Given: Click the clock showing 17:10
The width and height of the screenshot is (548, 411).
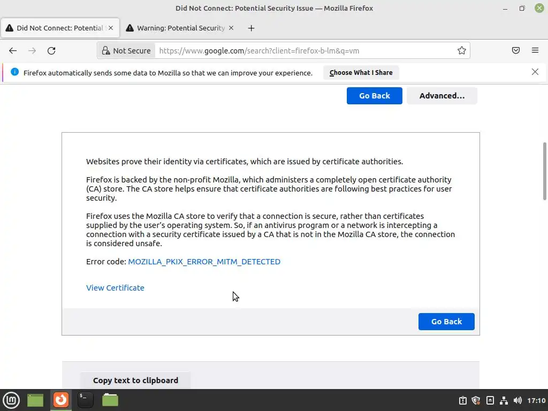Looking at the screenshot, I should click(536, 400).
